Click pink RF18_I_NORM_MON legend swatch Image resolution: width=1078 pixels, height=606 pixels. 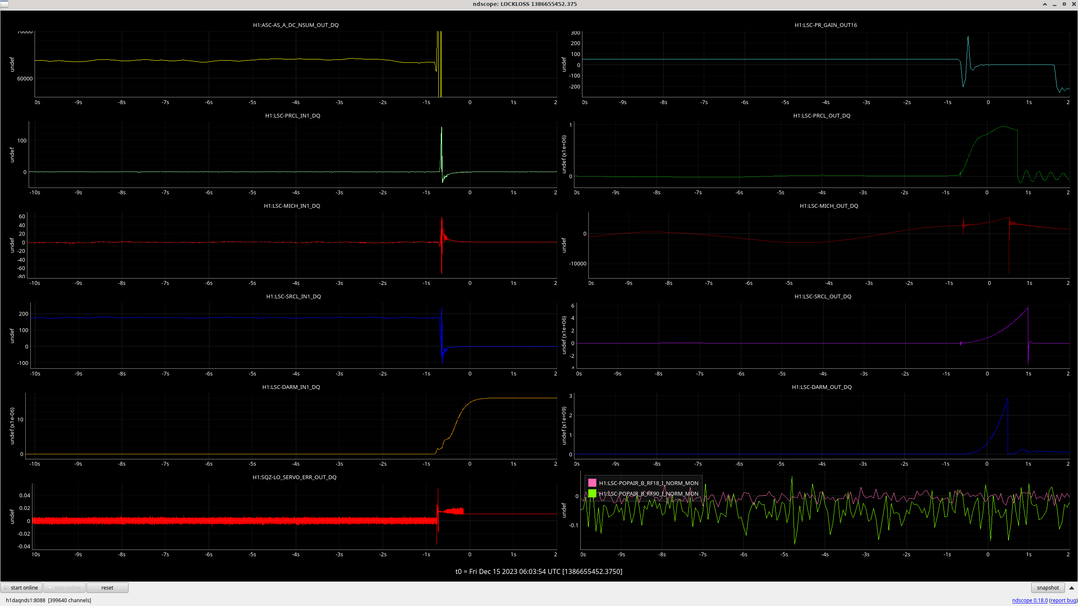[592, 483]
